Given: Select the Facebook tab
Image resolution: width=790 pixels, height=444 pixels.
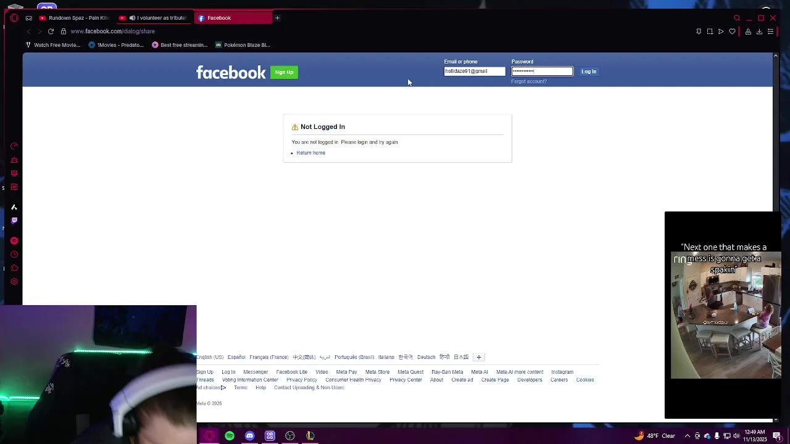Looking at the screenshot, I should [x=233, y=18].
